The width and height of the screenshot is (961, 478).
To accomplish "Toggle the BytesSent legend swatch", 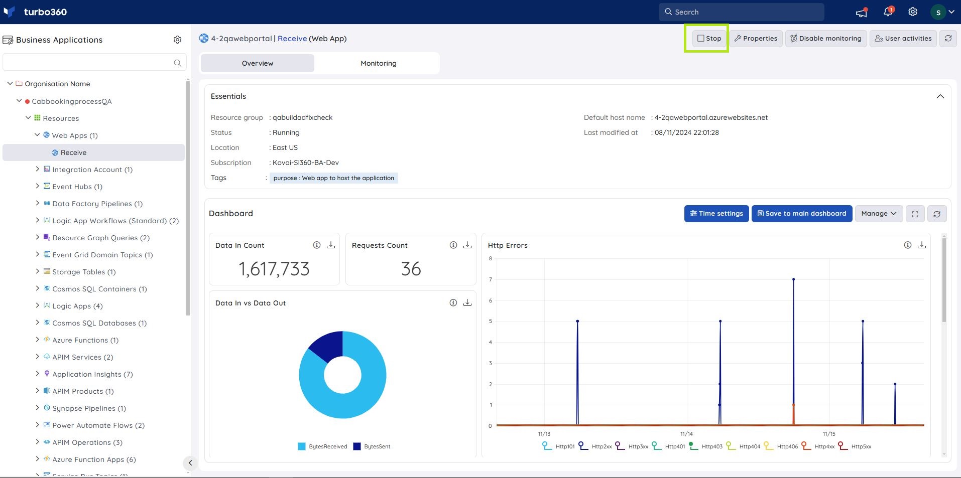I will pos(357,446).
